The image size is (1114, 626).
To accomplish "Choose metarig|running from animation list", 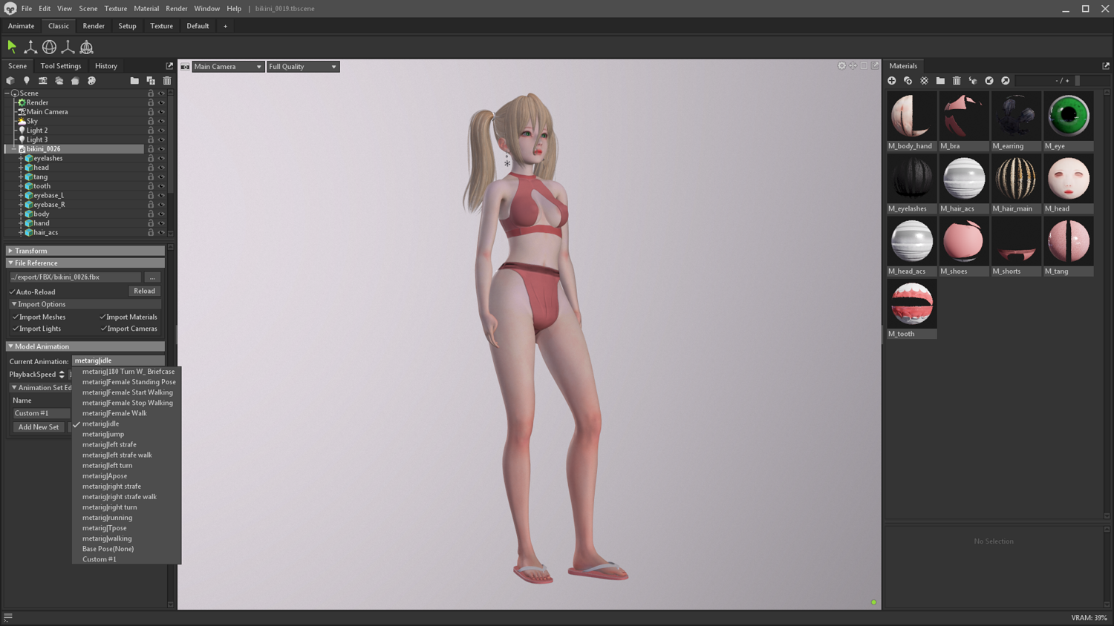I will click(x=108, y=518).
